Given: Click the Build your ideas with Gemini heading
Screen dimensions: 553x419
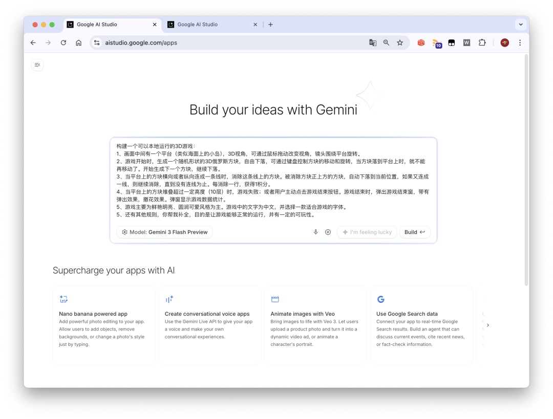Looking at the screenshot, I should click(273, 109).
